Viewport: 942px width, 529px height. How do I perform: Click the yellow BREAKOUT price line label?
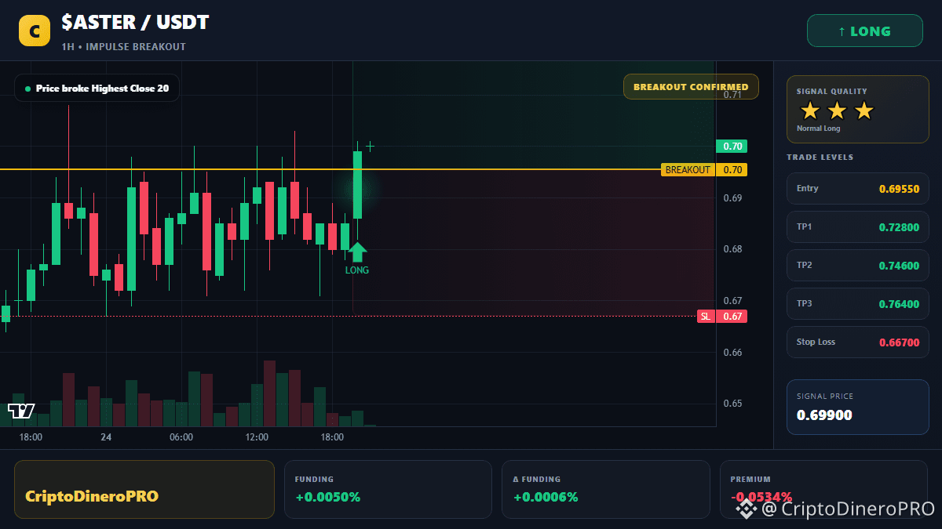click(688, 170)
